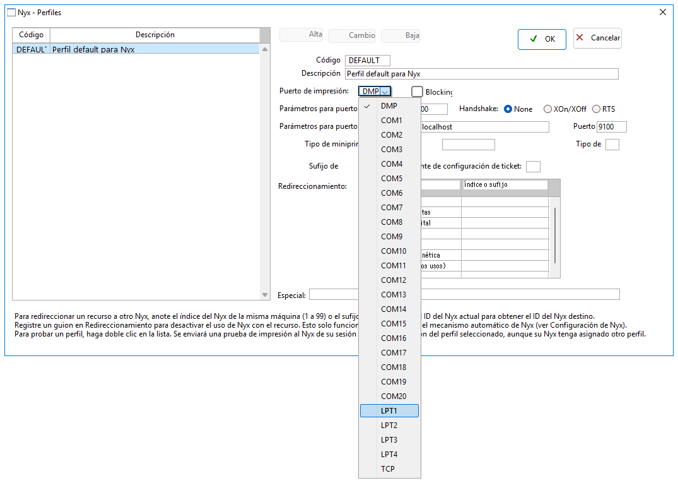Choose COM5 from the port list
Screen dimensions: 678x483
click(x=389, y=178)
